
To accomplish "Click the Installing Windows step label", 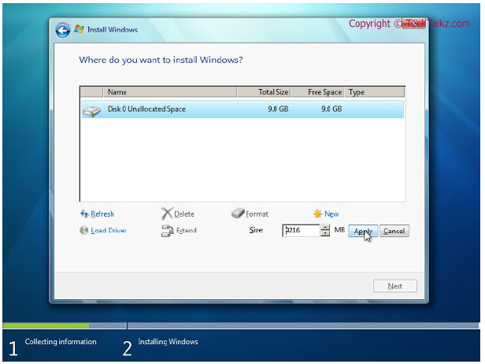I will [x=168, y=342].
